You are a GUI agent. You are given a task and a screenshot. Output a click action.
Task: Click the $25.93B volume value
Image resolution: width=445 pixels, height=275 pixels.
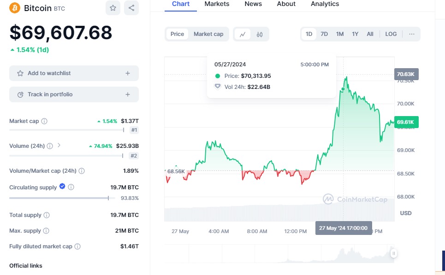click(127, 146)
